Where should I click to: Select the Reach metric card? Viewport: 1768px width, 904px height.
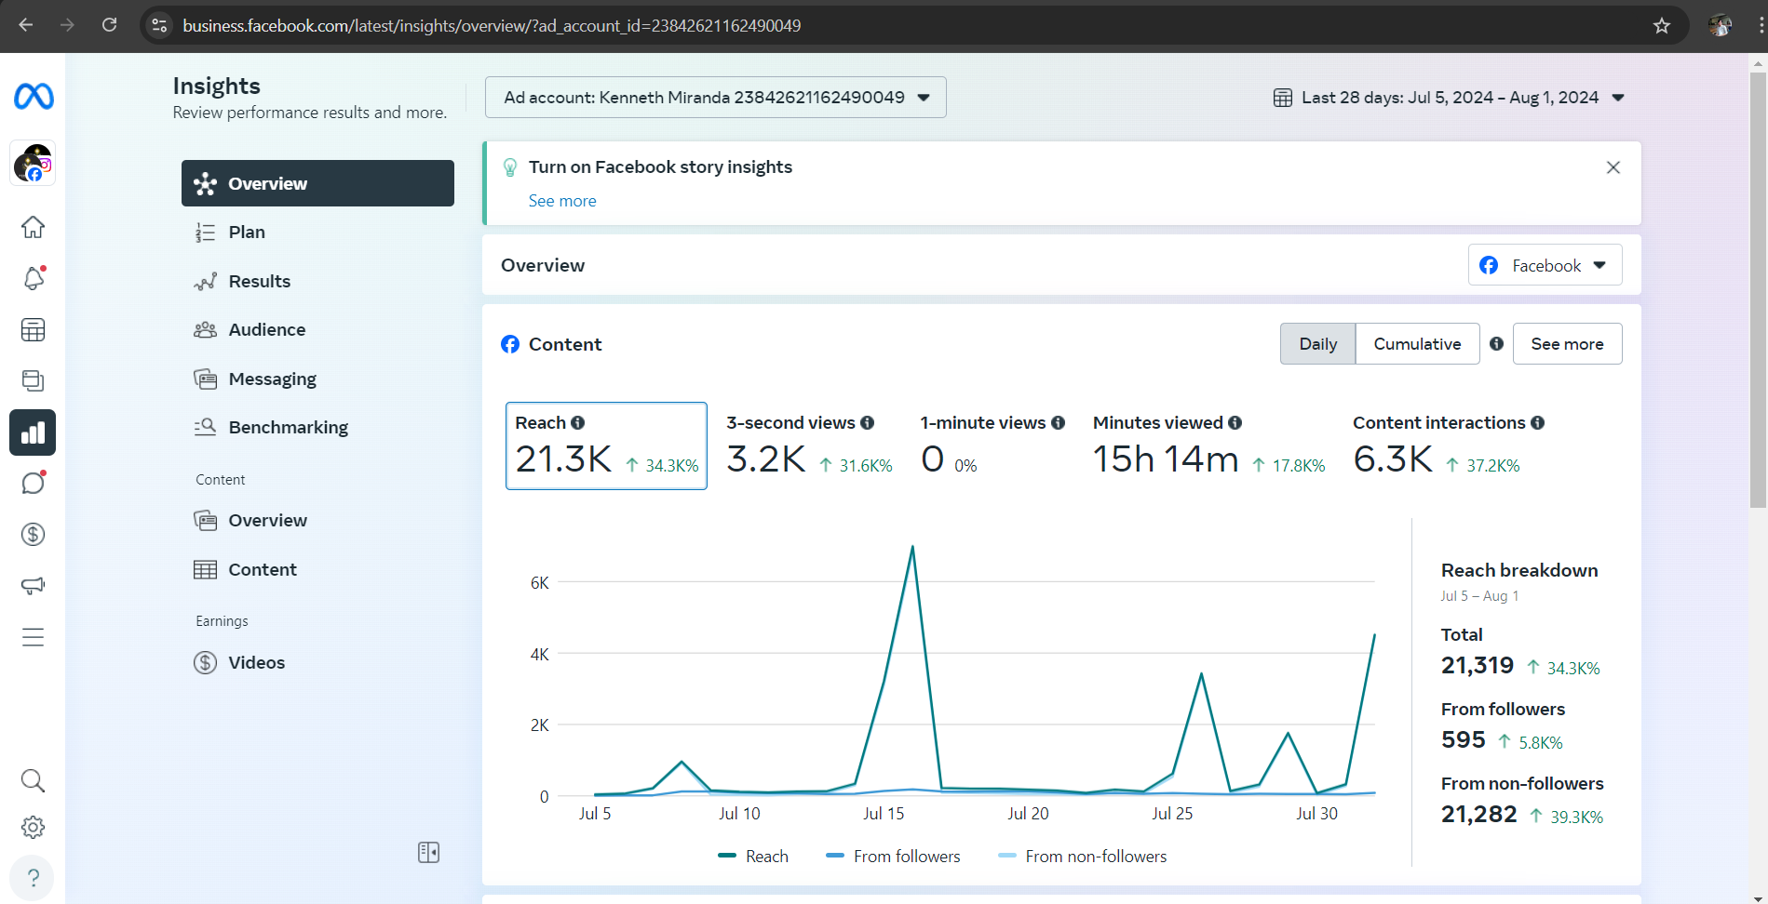(x=606, y=445)
